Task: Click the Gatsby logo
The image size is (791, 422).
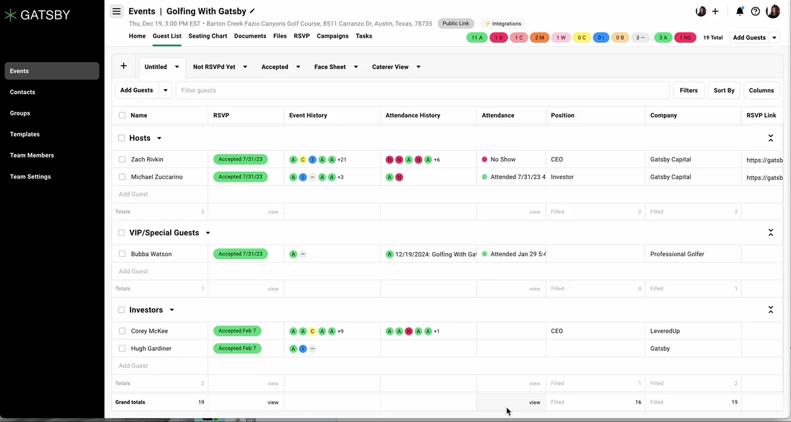Action: (x=37, y=15)
